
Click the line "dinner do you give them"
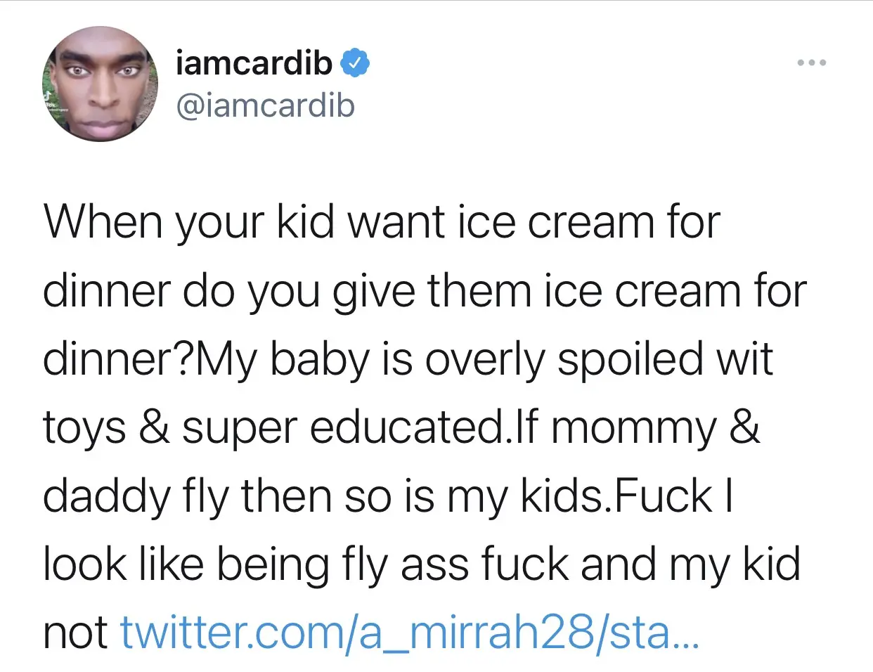425,290
